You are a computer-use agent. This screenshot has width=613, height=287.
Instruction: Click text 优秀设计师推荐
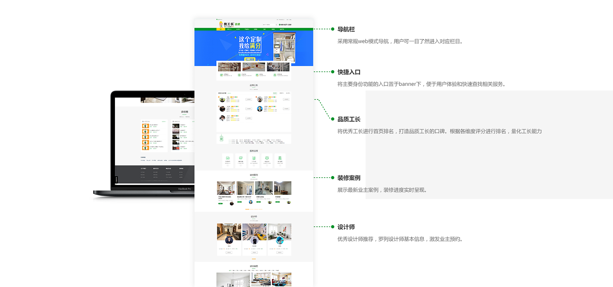355,239
